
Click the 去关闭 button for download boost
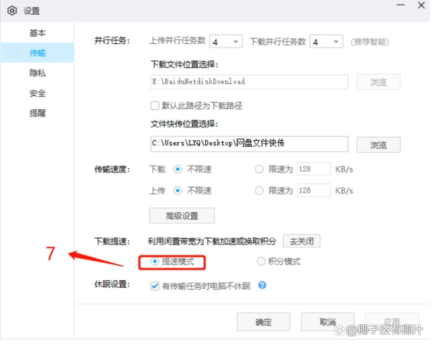[x=302, y=241]
